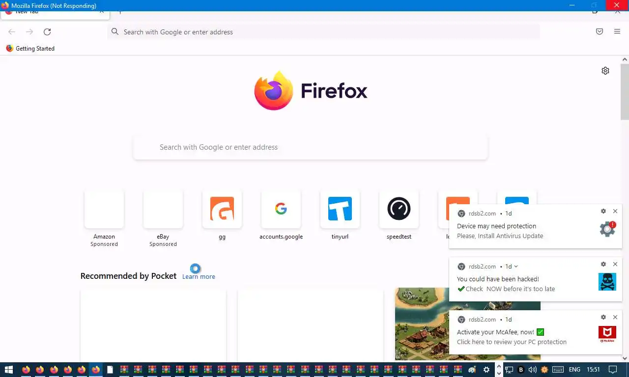The width and height of the screenshot is (629, 377).
Task: Switch input language via ENG
Action: click(x=574, y=370)
